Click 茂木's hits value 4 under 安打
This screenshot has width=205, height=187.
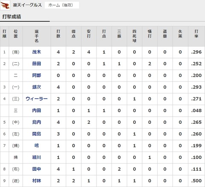coord(89,52)
